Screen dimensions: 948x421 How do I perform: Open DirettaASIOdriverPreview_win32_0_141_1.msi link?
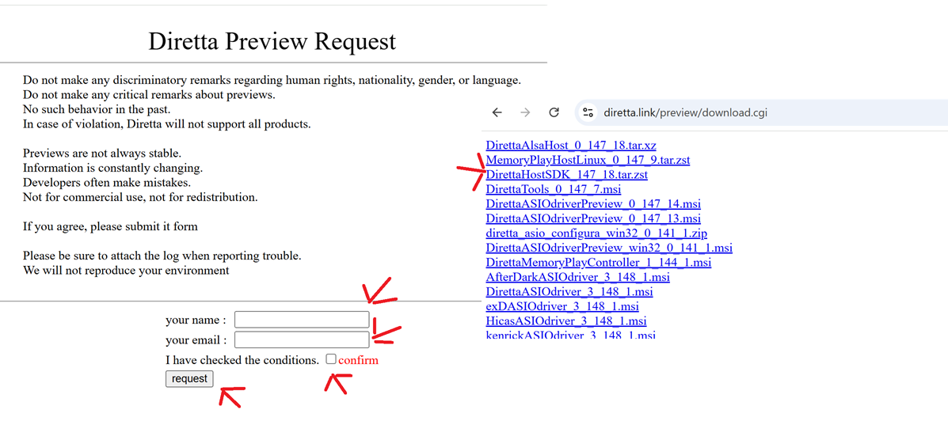[x=608, y=248]
